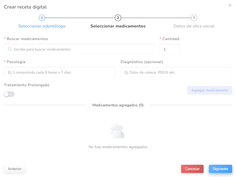Go to step 1 circle icon

click(x=42, y=18)
